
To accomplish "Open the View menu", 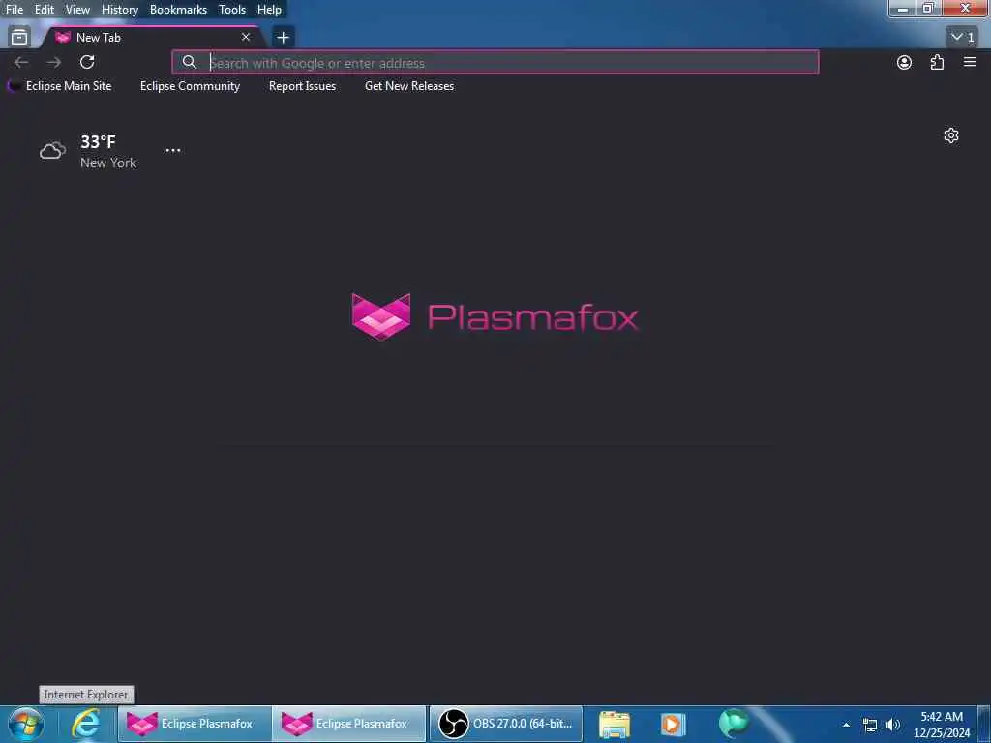I will click(x=77, y=10).
